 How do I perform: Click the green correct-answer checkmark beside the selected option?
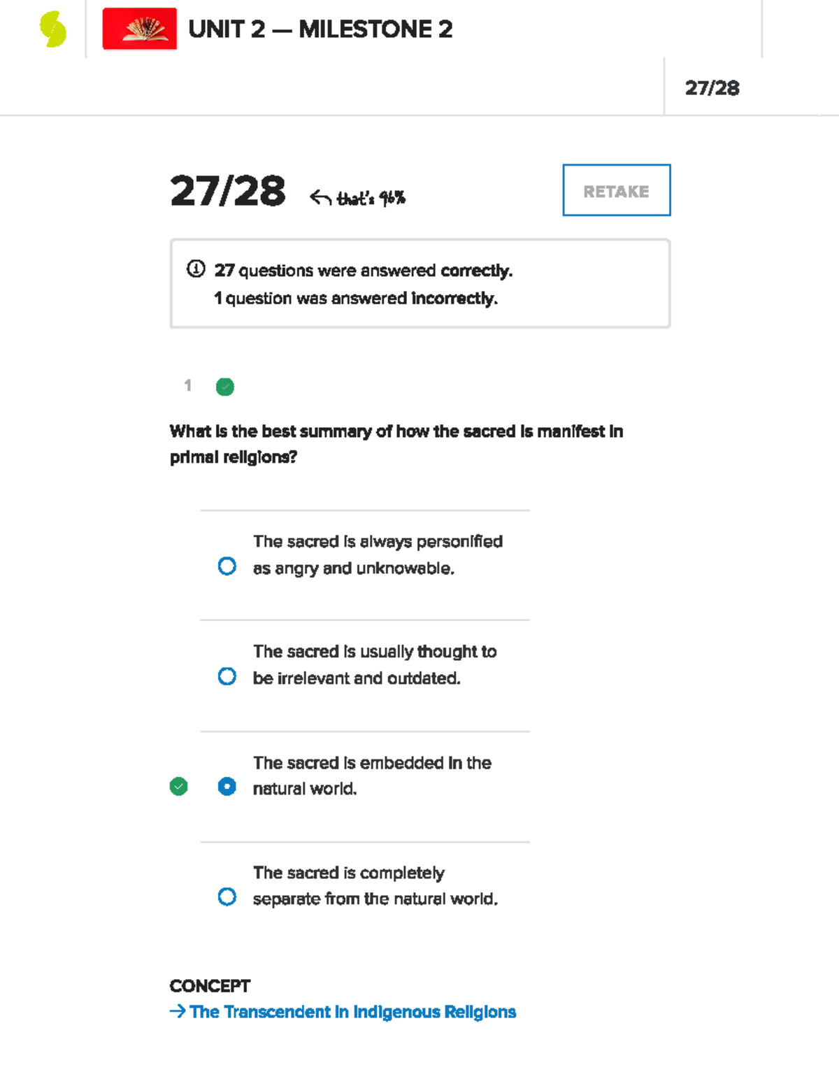pos(179,787)
